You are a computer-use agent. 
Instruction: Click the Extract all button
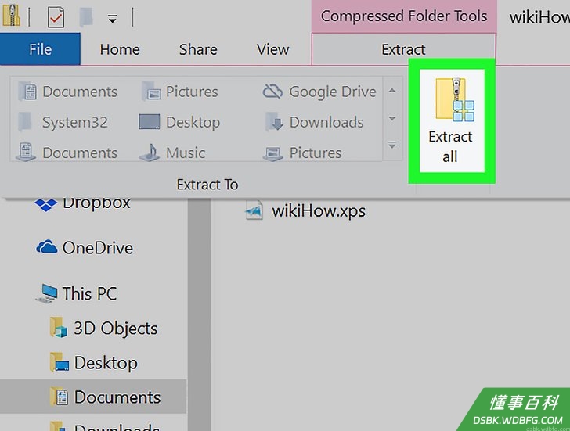point(452,121)
